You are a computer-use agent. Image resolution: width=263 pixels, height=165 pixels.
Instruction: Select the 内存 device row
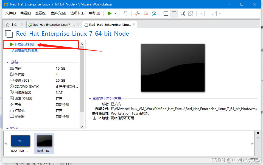(x=44, y=68)
